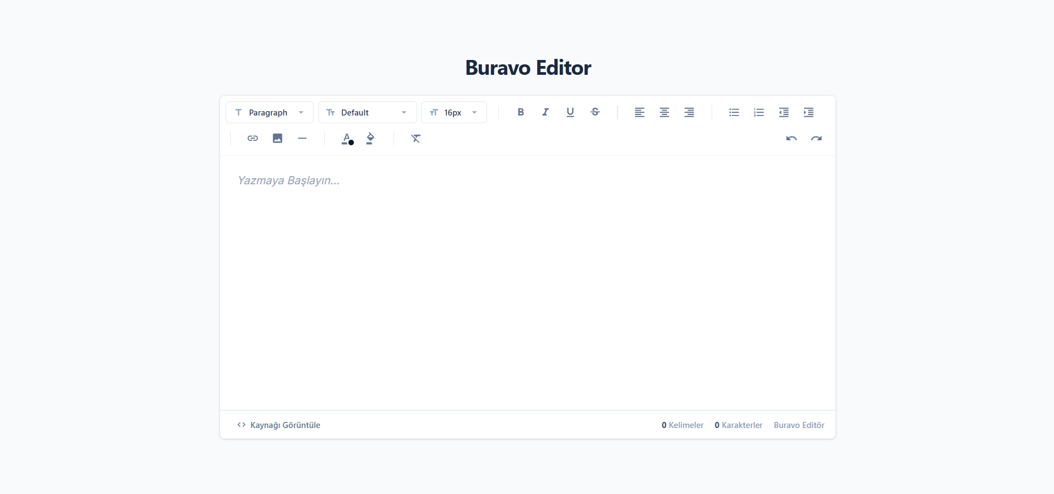Image resolution: width=1054 pixels, height=494 pixels.
Task: Click the Kaynağı Görüntüle button
Action: [x=279, y=425]
